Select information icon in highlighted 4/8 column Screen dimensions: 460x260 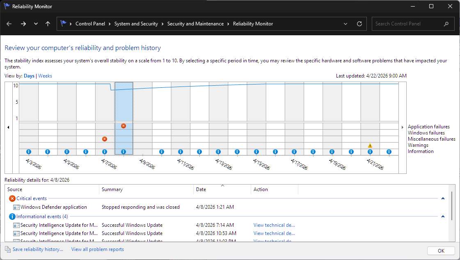[x=124, y=152]
